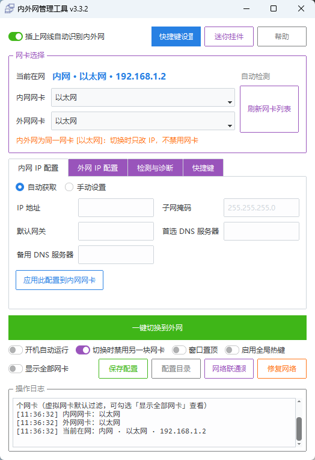
Task: Open the 帮助 button
Action: [282, 36]
